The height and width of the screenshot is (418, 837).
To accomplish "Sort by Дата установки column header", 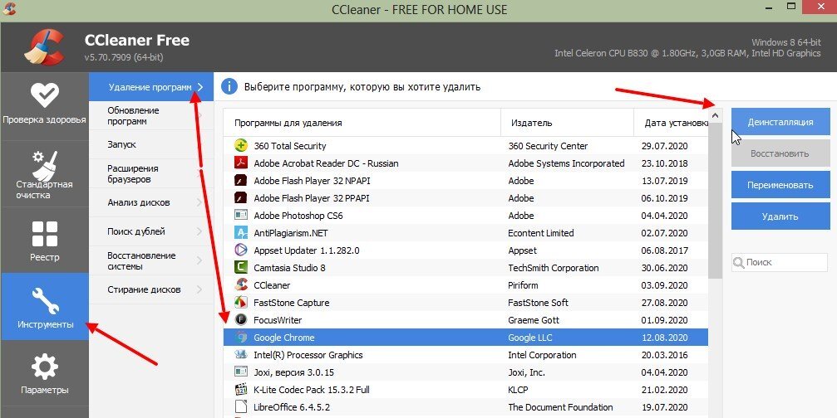I will (x=672, y=123).
